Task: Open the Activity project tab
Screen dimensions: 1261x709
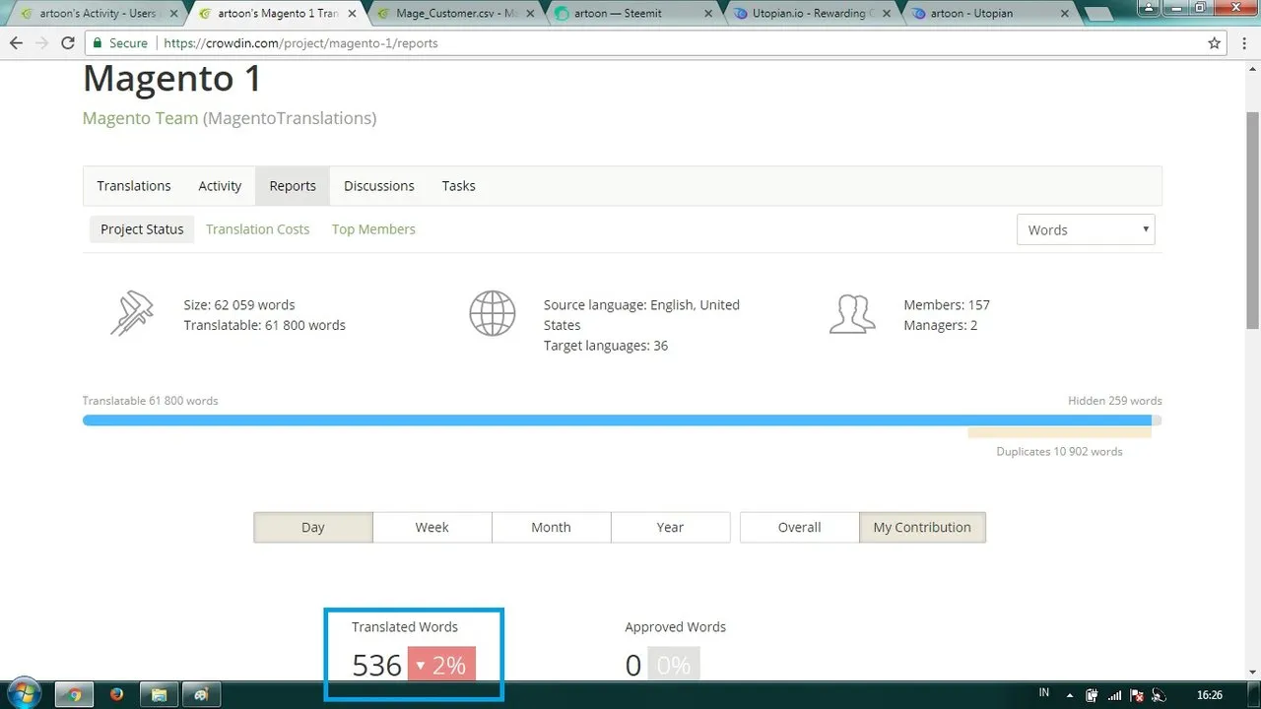Action: [x=220, y=186]
